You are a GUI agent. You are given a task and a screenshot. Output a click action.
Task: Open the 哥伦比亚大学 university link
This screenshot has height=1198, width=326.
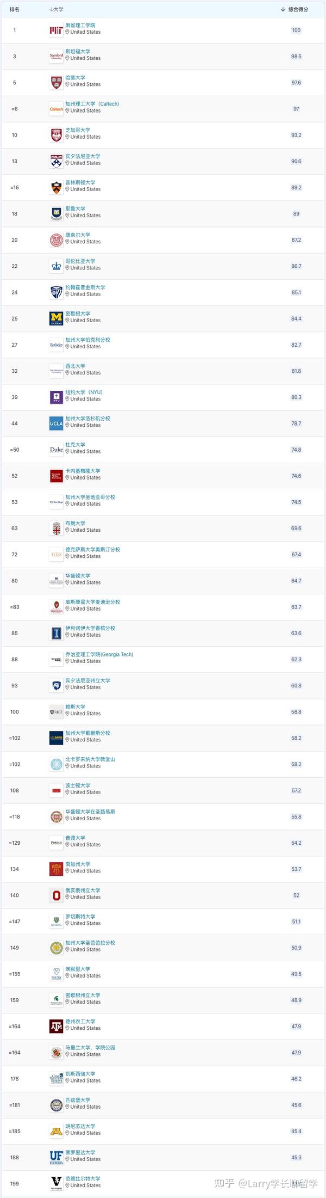point(81,261)
